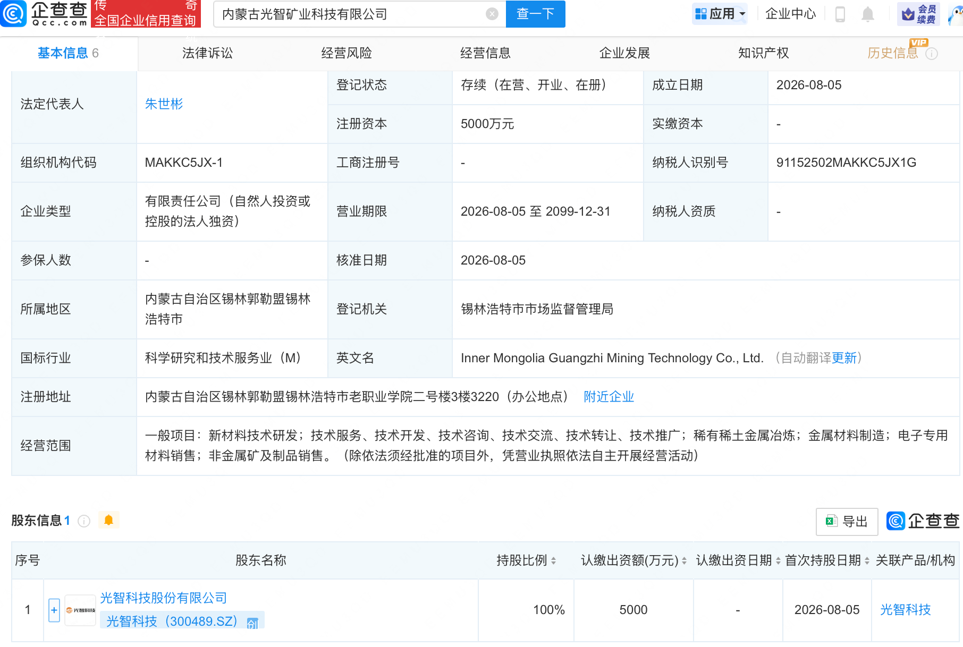
Task: Click organization code MAKKC5JX-1
Action: click(184, 163)
